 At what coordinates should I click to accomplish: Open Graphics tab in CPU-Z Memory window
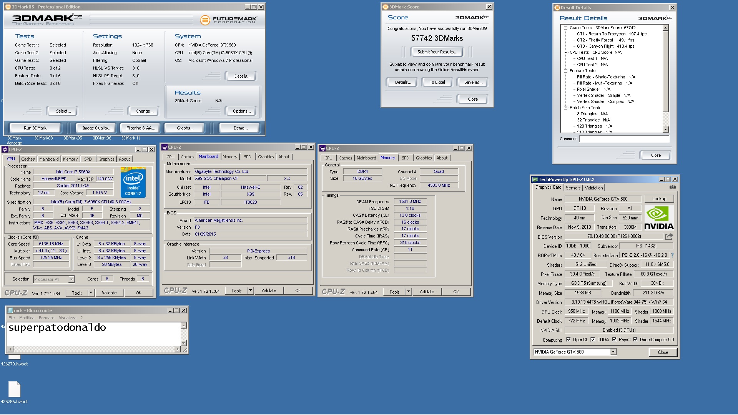point(424,158)
